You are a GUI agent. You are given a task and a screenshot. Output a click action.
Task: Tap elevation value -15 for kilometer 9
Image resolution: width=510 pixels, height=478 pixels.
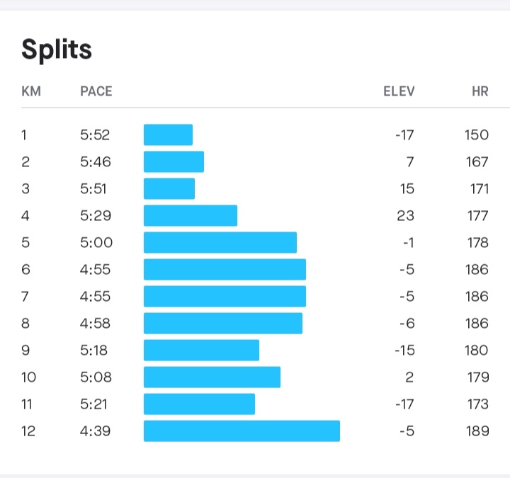point(404,351)
